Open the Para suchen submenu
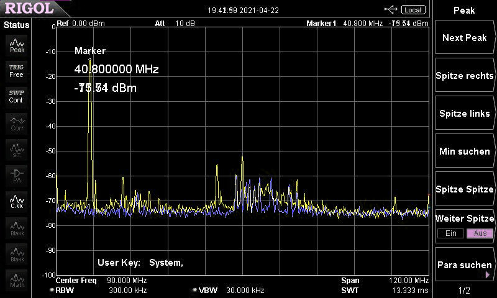 464,264
